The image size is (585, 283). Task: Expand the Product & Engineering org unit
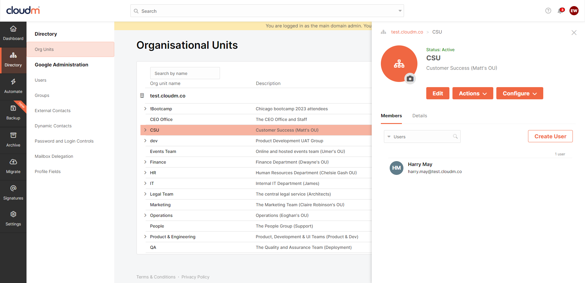(x=145, y=237)
